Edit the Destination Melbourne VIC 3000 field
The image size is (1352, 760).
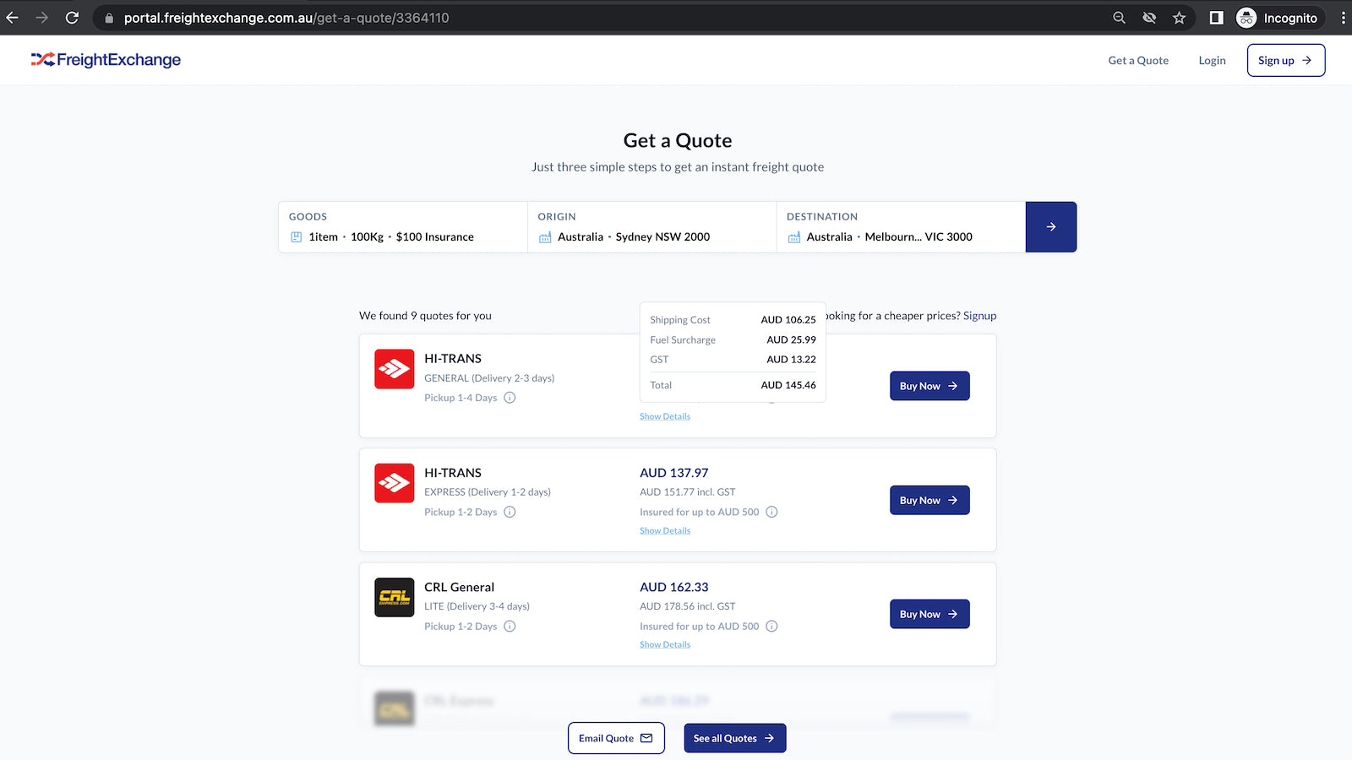[x=901, y=227]
